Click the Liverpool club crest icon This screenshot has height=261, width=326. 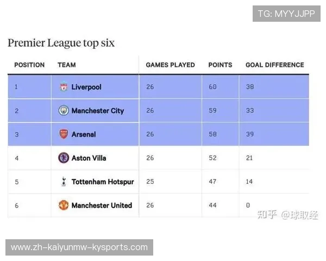click(64, 87)
